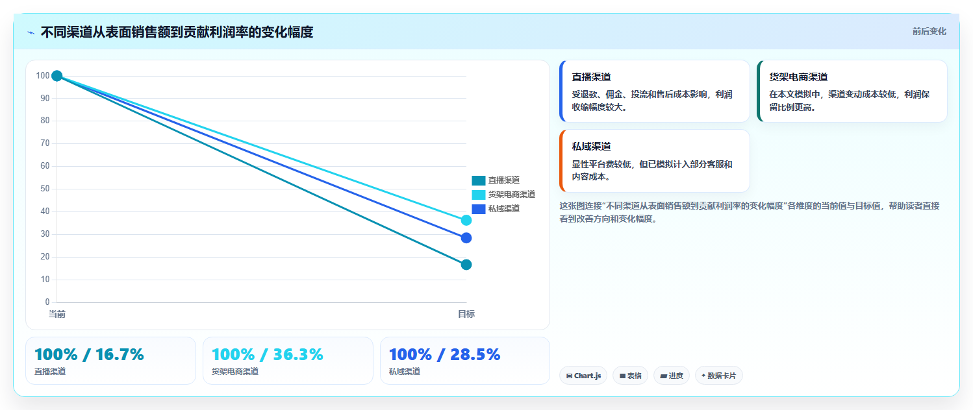Click the 货架电商渠道 target data point
The image size is (973, 410).
point(466,221)
